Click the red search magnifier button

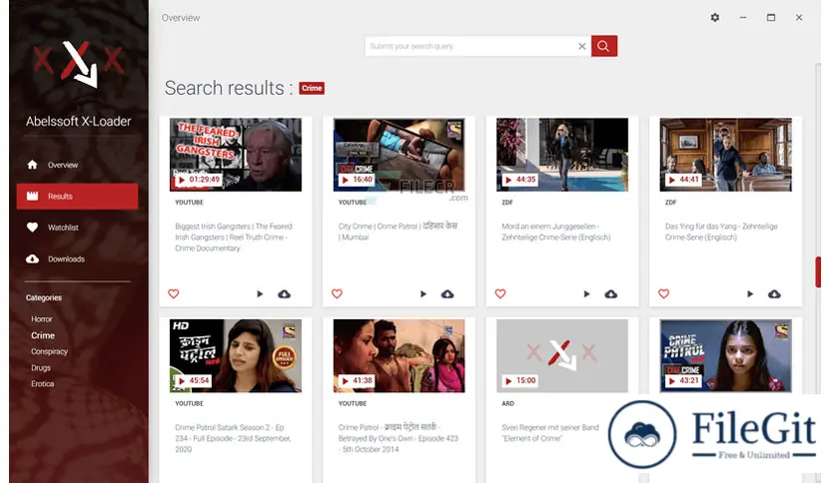(604, 46)
